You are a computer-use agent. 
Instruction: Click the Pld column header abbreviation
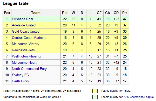[65, 13]
